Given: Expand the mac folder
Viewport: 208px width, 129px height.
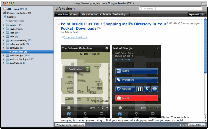Looking at the screenshot, I should (4, 36).
